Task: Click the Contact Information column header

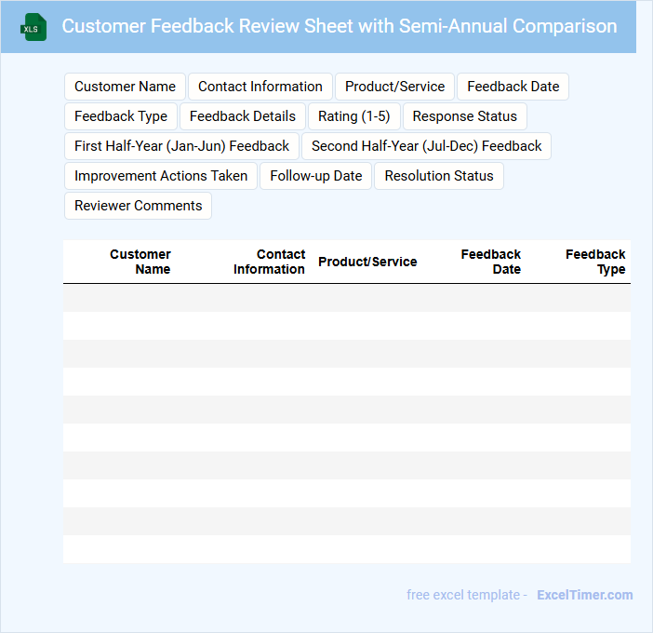Action: tap(269, 262)
